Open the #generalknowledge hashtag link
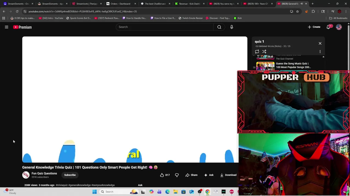350x196 pixels. pyautogui.click(x=79, y=185)
